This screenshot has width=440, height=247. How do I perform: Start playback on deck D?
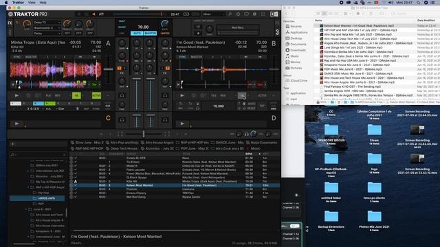click(182, 123)
